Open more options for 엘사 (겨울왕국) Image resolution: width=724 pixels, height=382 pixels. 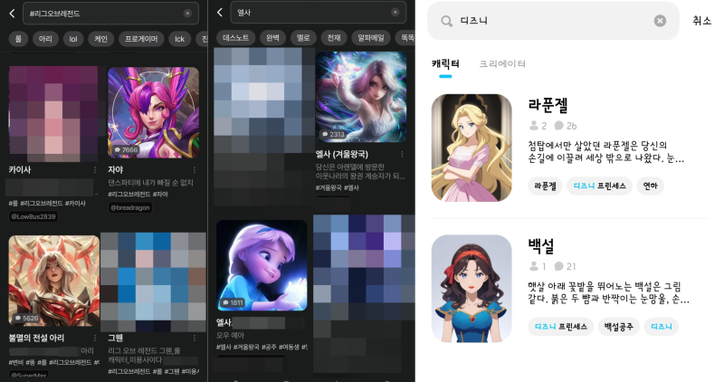pos(402,154)
